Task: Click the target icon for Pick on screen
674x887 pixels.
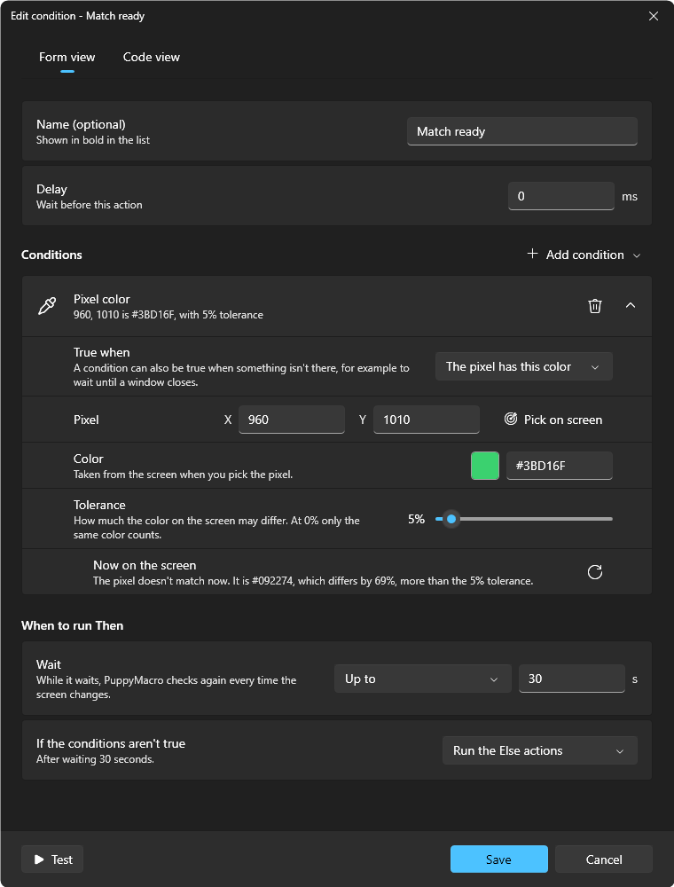Action: pos(511,419)
